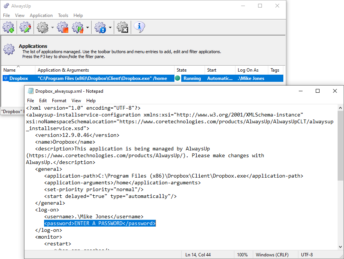The image size is (344, 259).
Task: Click the application-arguments /home line
Action: point(122,183)
